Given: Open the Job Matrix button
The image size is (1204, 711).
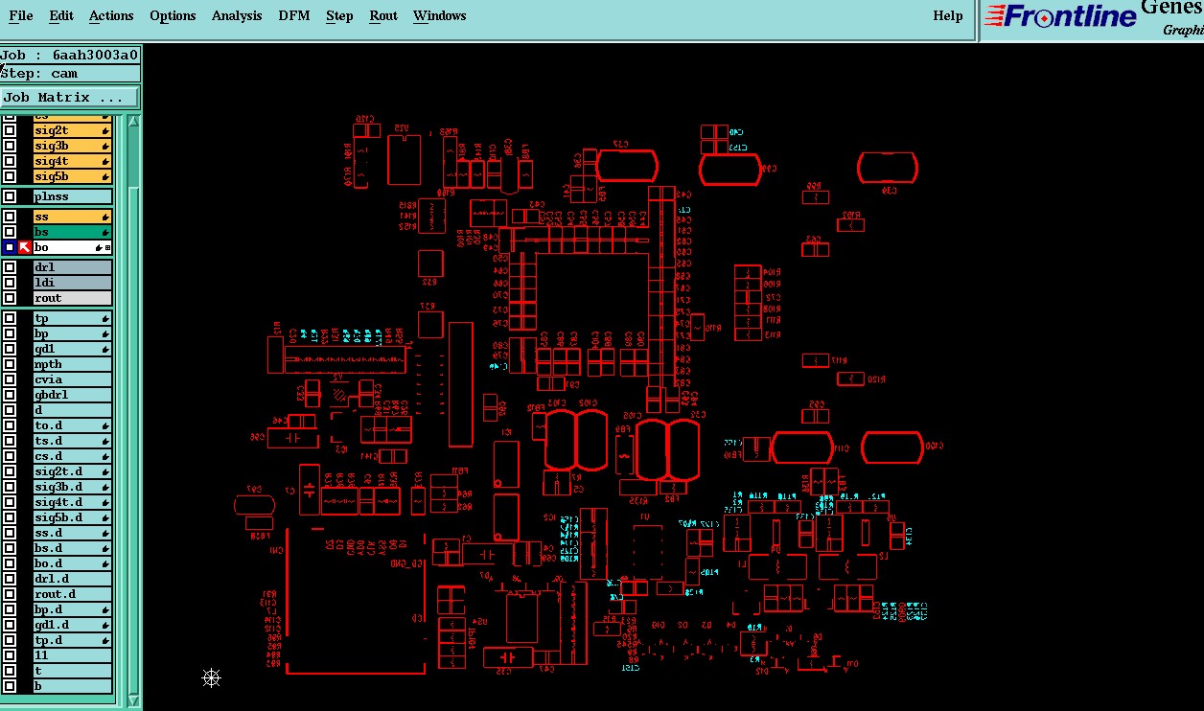Looking at the screenshot, I should coord(70,97).
